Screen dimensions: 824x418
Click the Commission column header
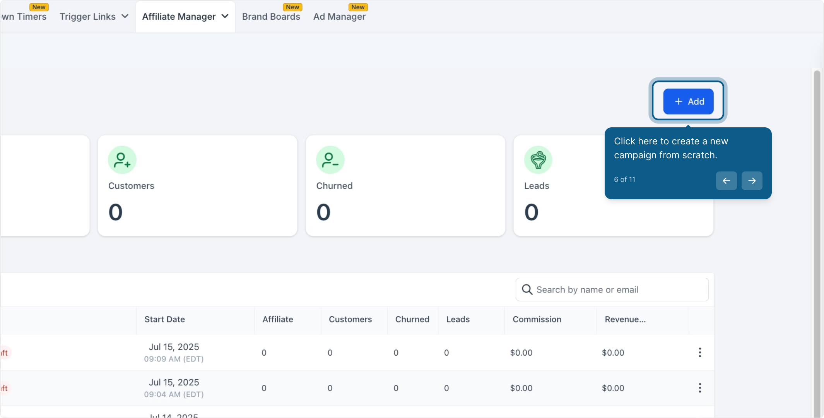537,319
